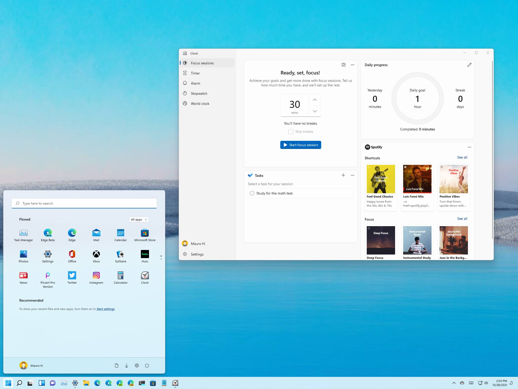Select the Clock app tab

coord(195,53)
